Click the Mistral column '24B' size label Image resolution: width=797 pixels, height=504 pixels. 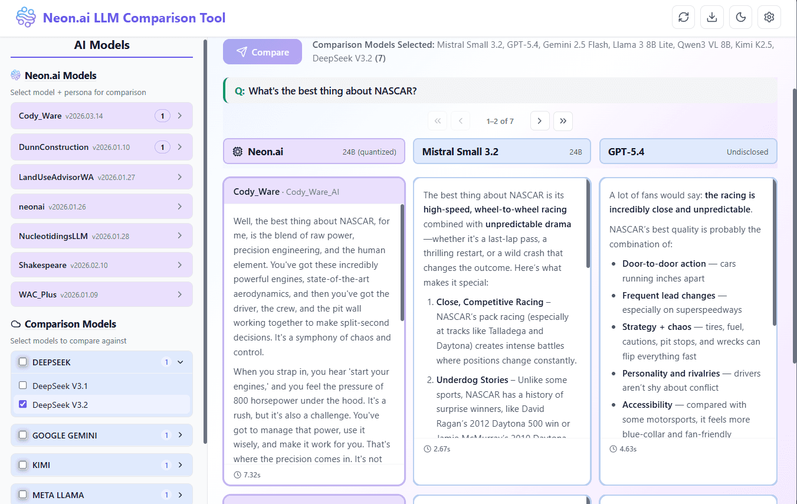pyautogui.click(x=576, y=152)
